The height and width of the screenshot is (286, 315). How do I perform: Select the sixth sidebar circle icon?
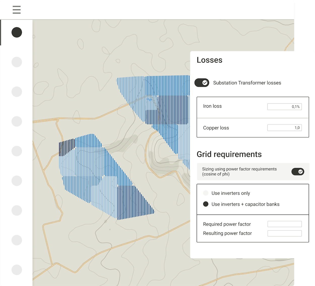pyautogui.click(x=17, y=181)
